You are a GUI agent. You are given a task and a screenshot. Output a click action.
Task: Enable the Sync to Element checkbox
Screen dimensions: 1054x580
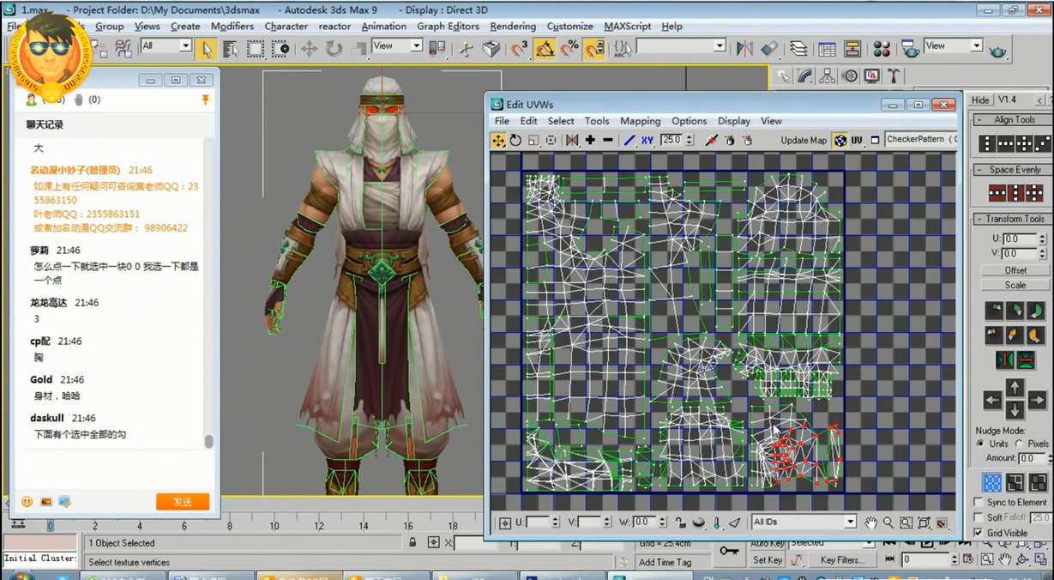point(979,502)
